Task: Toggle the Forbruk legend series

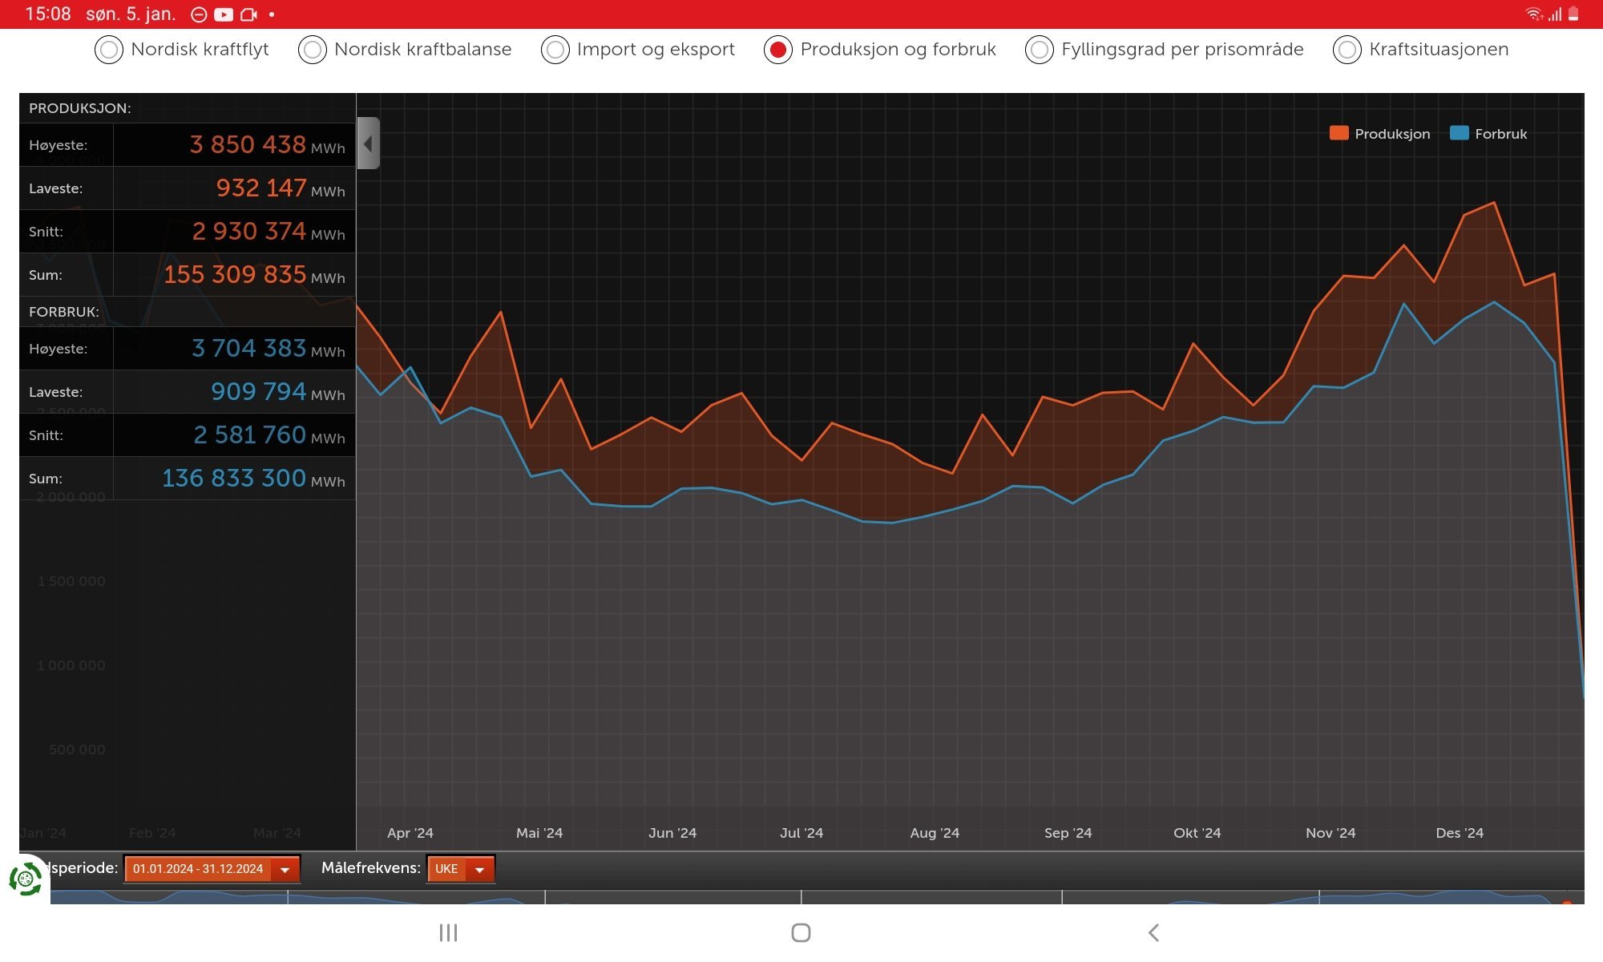Action: pos(1488,134)
